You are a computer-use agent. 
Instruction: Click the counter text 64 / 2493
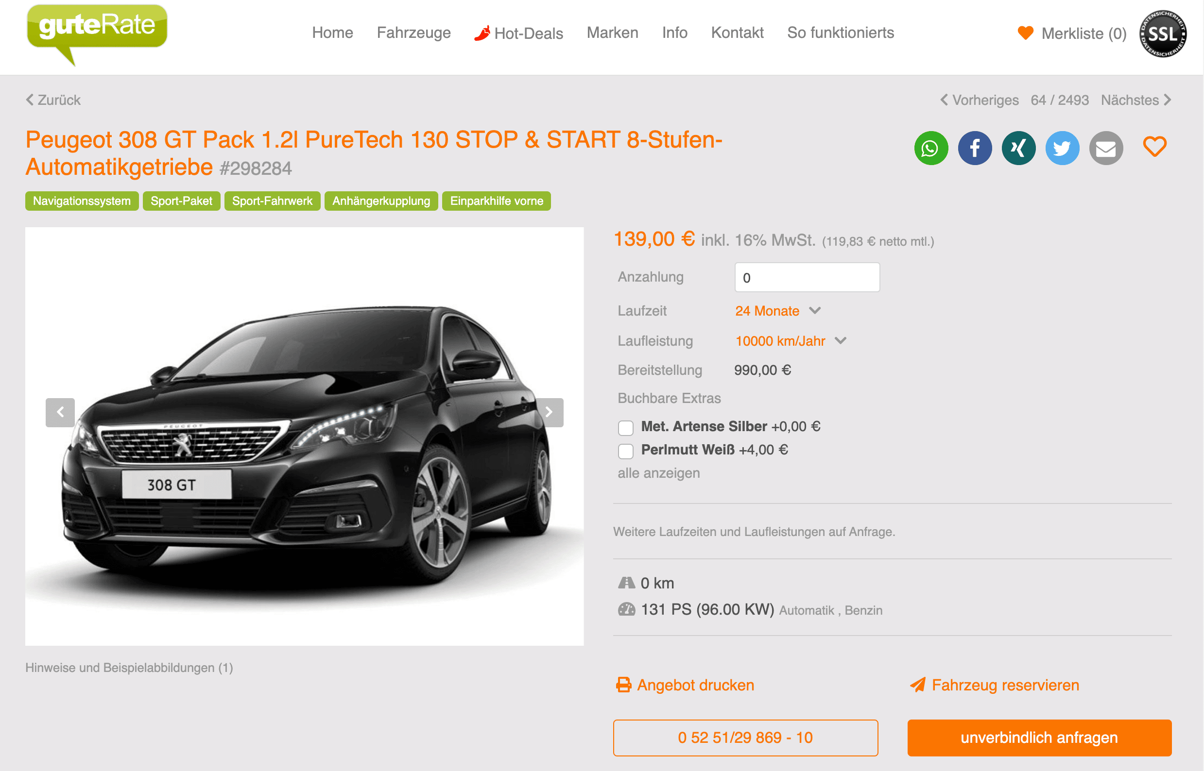[x=1059, y=100]
